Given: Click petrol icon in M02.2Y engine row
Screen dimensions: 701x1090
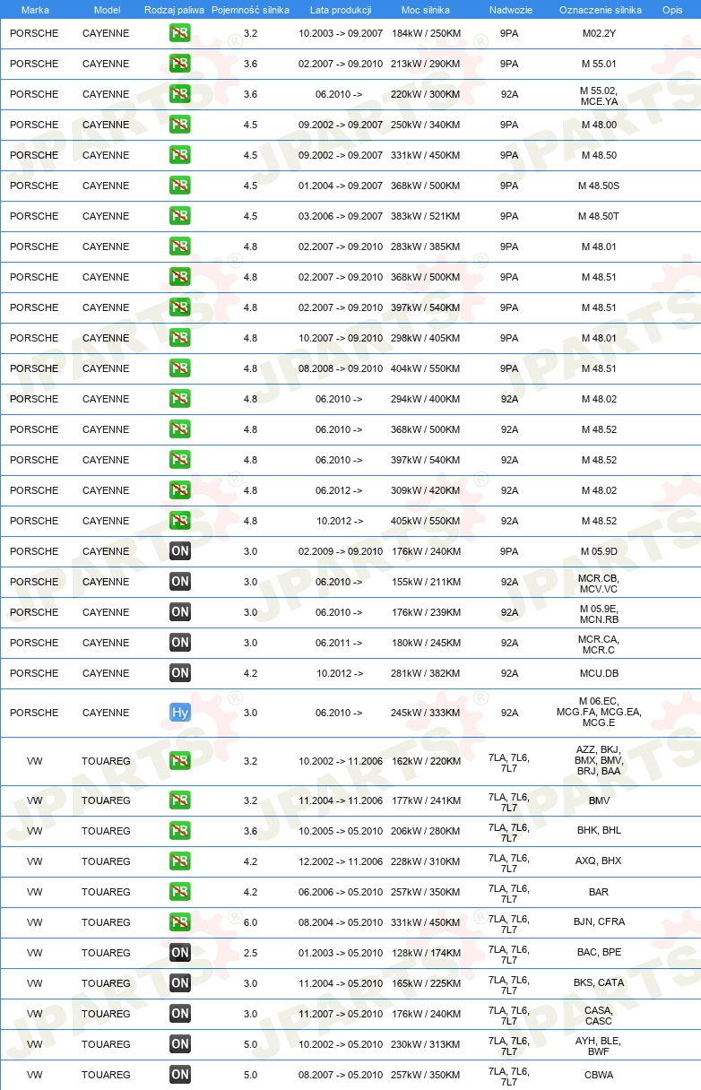Looking at the screenshot, I should click(180, 33).
